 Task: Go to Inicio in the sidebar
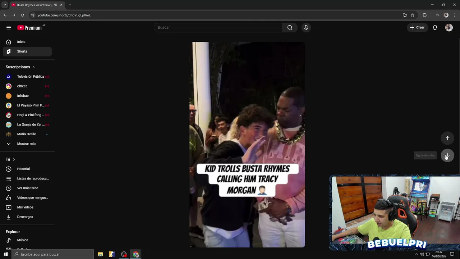point(27,42)
